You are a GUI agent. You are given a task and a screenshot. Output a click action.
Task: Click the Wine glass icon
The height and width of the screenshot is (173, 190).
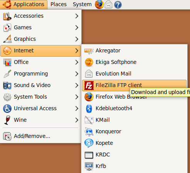coord(7,120)
